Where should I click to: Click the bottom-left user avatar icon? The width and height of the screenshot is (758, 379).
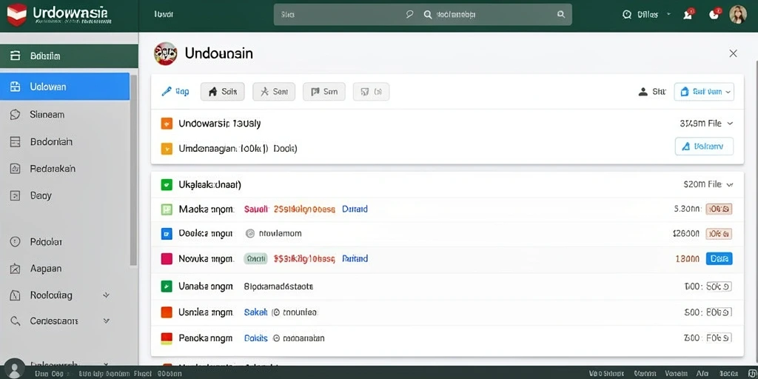click(x=14, y=369)
